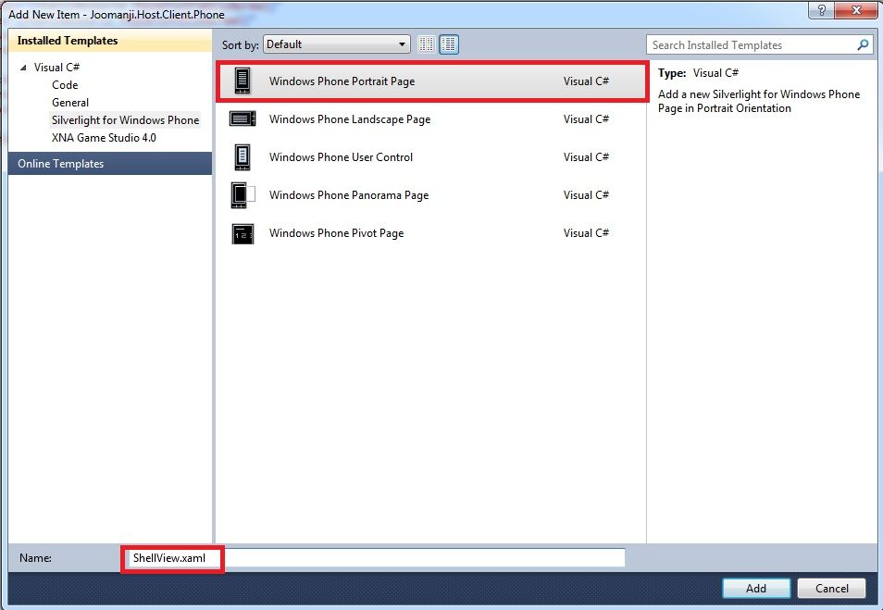This screenshot has height=610, width=883.
Task: Select XNA Game Studio 4.0 category
Action: click(104, 137)
